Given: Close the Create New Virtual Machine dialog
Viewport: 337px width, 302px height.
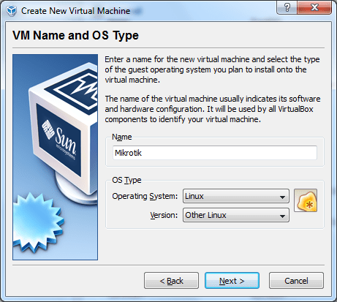Looking at the screenshot, I should pyautogui.click(x=314, y=8).
